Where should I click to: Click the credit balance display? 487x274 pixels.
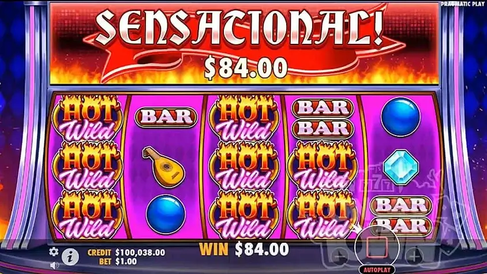(x=126, y=252)
